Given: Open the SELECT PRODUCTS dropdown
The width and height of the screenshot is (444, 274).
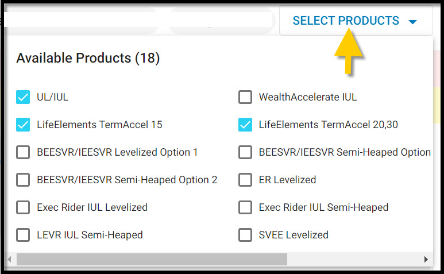Looking at the screenshot, I should pos(356,21).
